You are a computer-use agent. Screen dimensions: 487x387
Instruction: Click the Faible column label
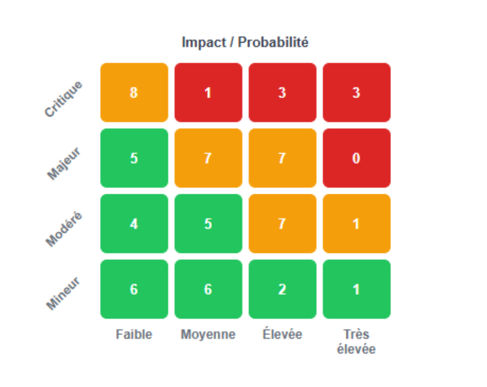click(134, 334)
